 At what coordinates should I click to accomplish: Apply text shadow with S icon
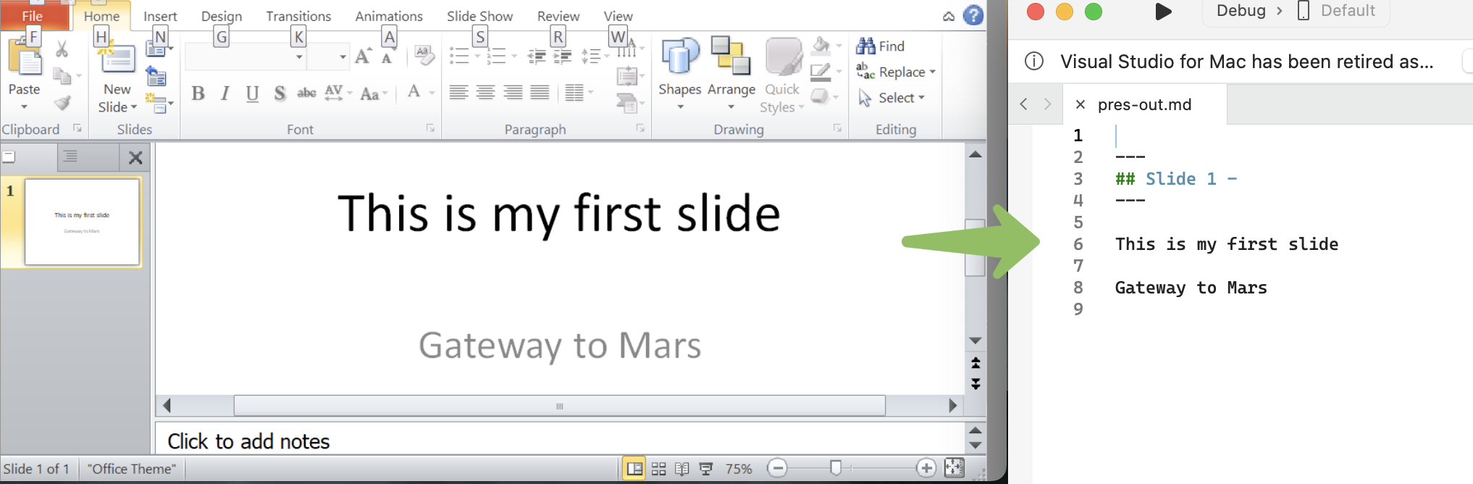[x=280, y=93]
